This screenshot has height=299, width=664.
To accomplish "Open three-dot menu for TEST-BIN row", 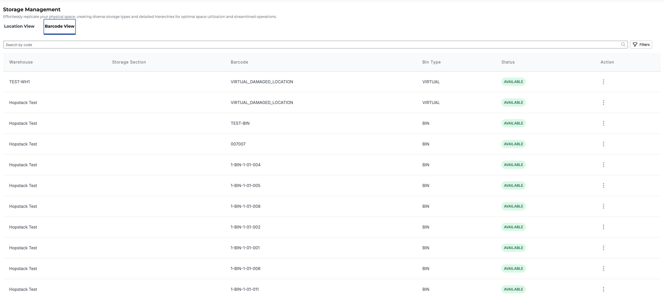I will pyautogui.click(x=603, y=123).
